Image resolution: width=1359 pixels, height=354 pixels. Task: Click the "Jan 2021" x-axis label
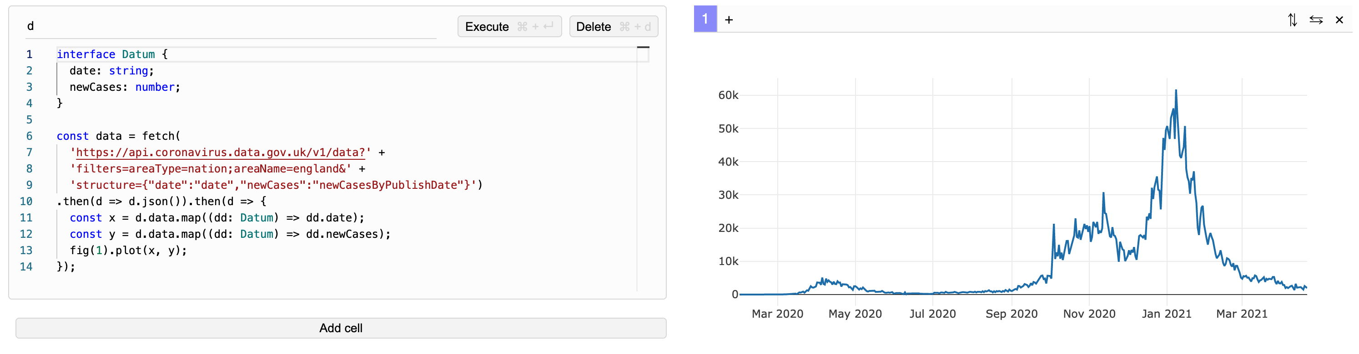pyautogui.click(x=1167, y=314)
